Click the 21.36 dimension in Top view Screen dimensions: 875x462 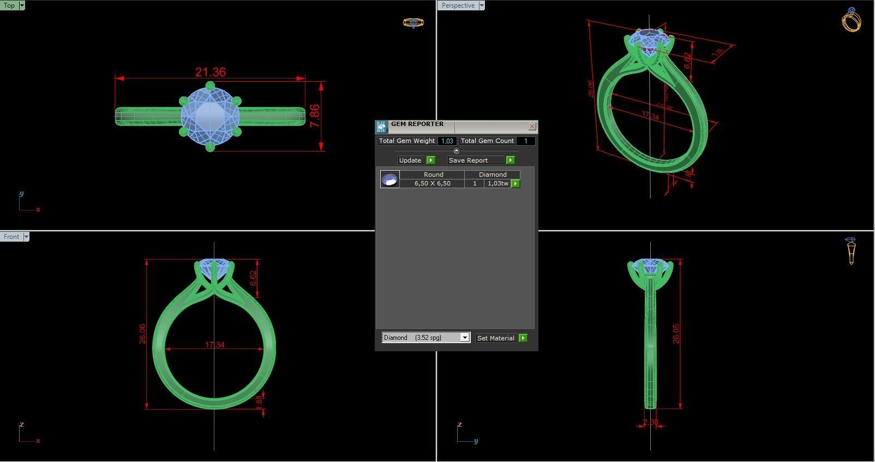point(211,72)
